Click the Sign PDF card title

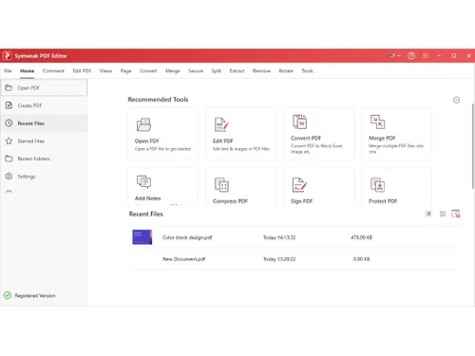pyautogui.click(x=302, y=201)
